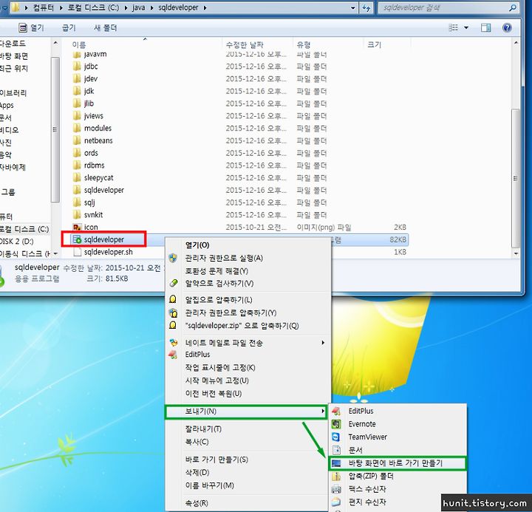532x512 pixels.
Task: Choose "sqldeveloper.zip" 으로 압축하기(Q)
Action: [x=242, y=325]
